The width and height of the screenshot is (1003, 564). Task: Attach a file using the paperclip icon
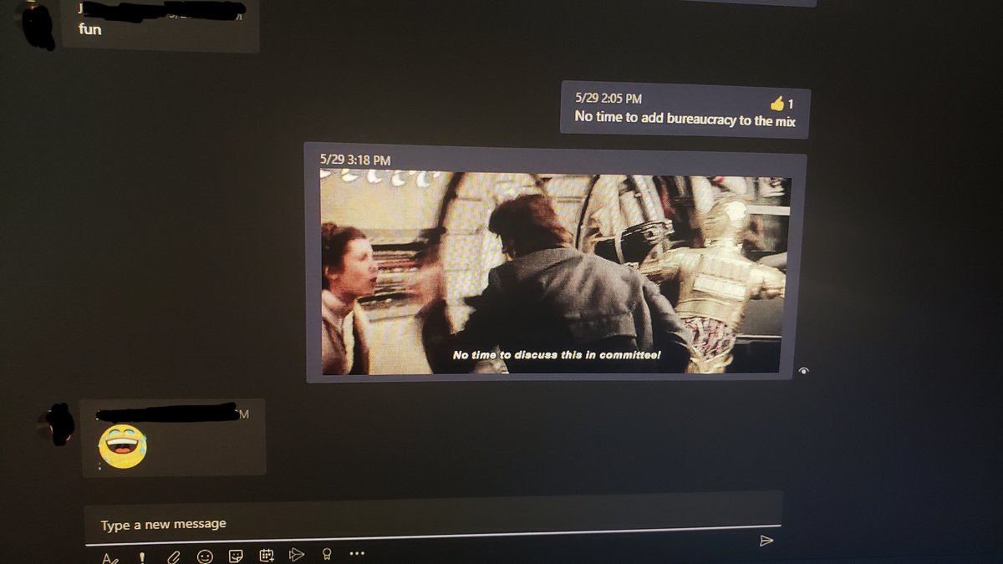pos(173,556)
